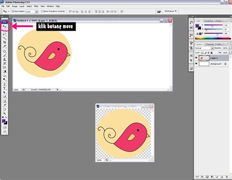The height and width of the screenshot is (180, 232).
Task: Select the Clone Stamp tool
Action: point(5,59)
